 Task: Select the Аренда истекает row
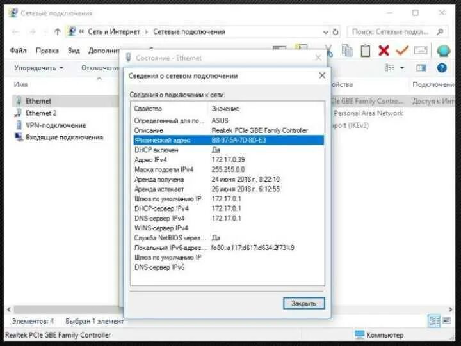[x=229, y=189]
